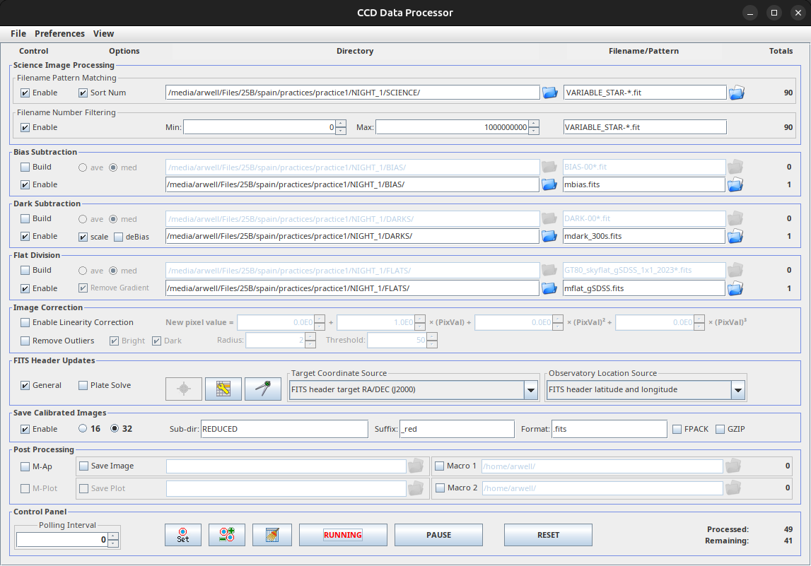Toggle the deBias checkbox in Dark Subtraction

pos(119,237)
